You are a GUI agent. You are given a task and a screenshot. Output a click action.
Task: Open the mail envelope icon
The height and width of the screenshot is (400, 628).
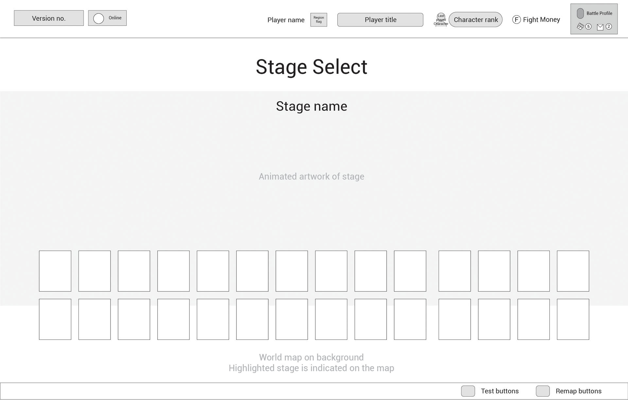[x=600, y=27]
